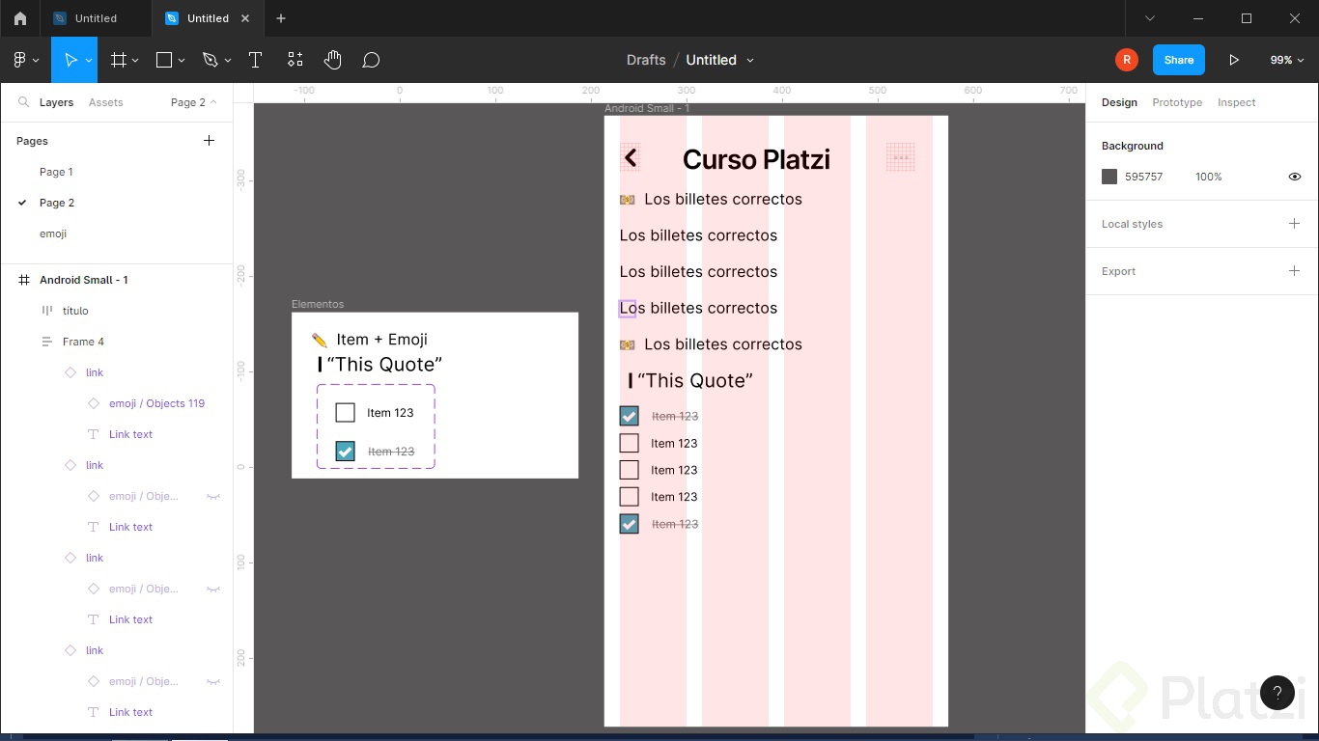Open the file name Untitled dropdown
The image size is (1319, 741).
(x=750, y=60)
